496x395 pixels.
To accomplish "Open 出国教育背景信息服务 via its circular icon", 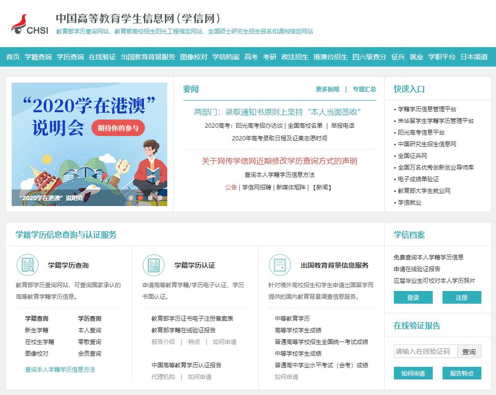I will pyautogui.click(x=280, y=265).
